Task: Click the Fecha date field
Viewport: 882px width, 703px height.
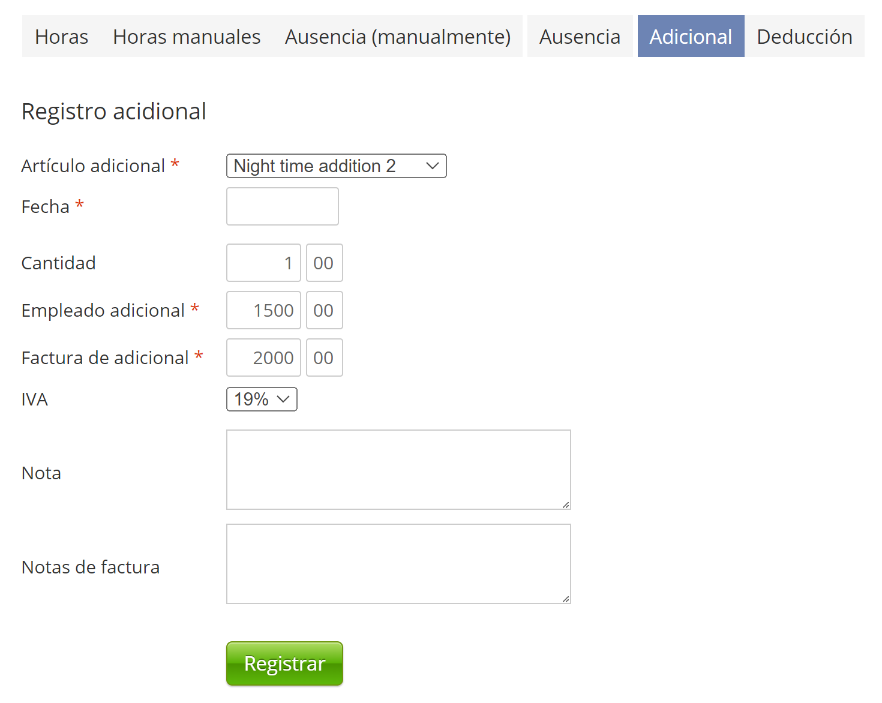Action: [282, 206]
